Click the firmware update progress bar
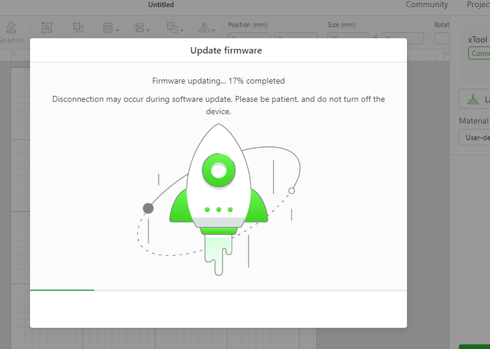Viewport: 490px width, 349px height. (x=218, y=290)
